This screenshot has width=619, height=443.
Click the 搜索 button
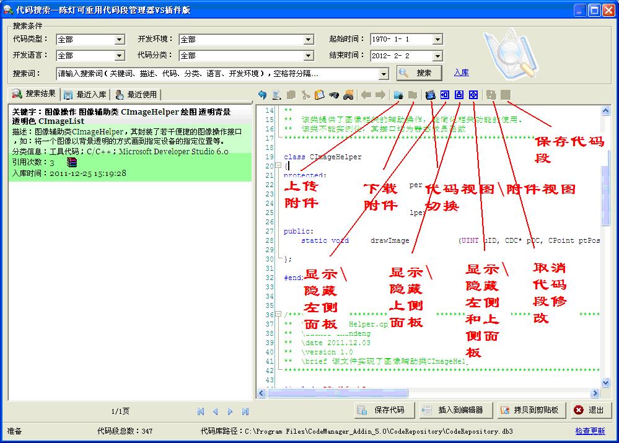tap(419, 73)
